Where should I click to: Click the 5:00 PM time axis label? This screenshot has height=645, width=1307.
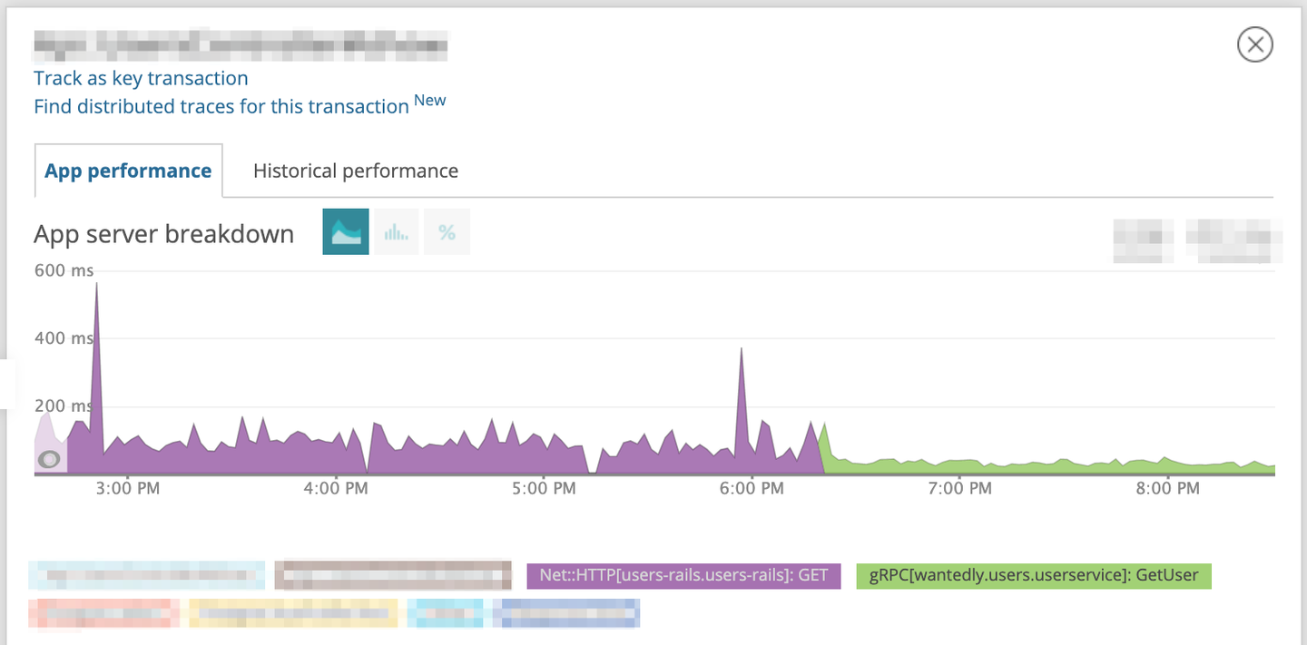[544, 488]
